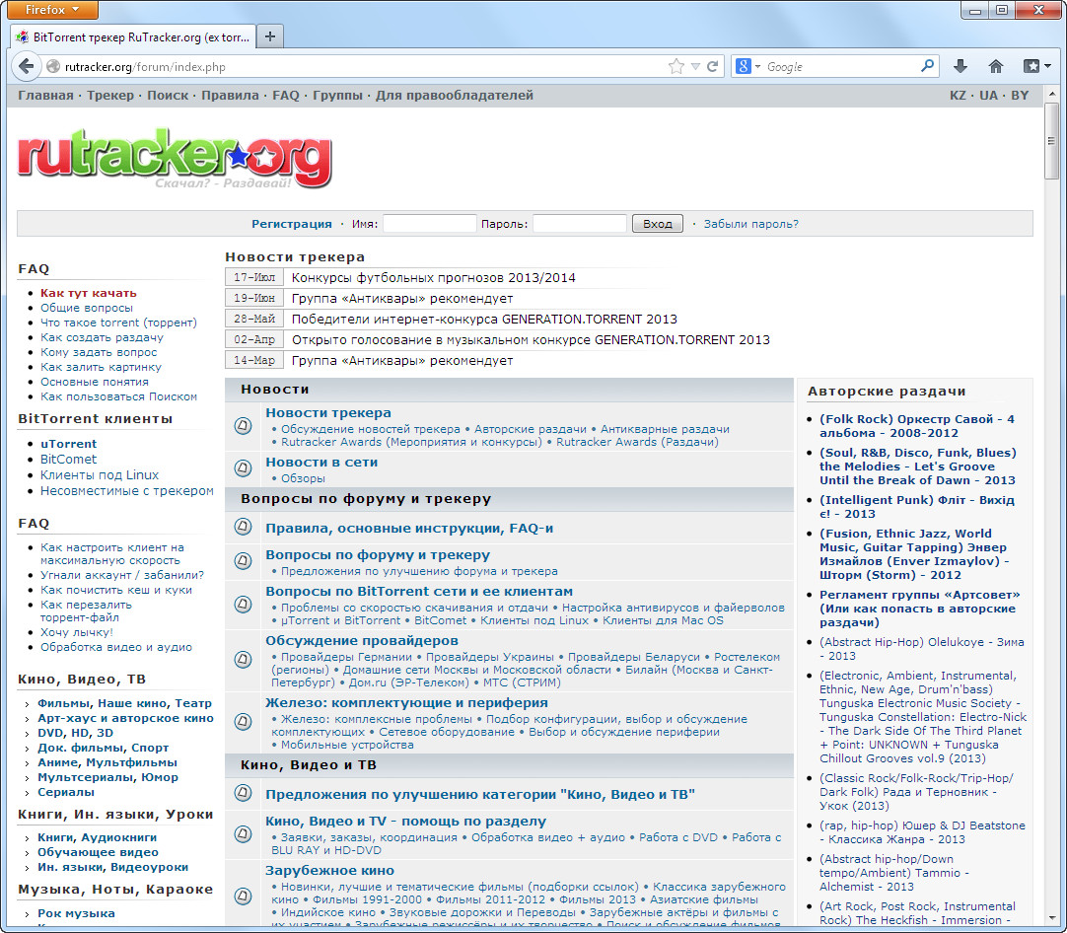The height and width of the screenshot is (933, 1067).
Task: Click the site identity globe icon in address bar
Action: [53, 67]
